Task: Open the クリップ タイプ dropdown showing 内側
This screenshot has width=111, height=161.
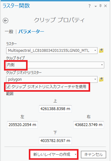Action: 55,65
